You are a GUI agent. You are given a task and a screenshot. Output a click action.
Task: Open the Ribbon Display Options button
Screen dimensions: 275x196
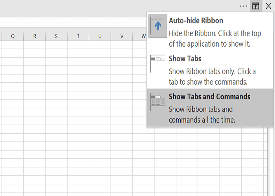tap(256, 6)
